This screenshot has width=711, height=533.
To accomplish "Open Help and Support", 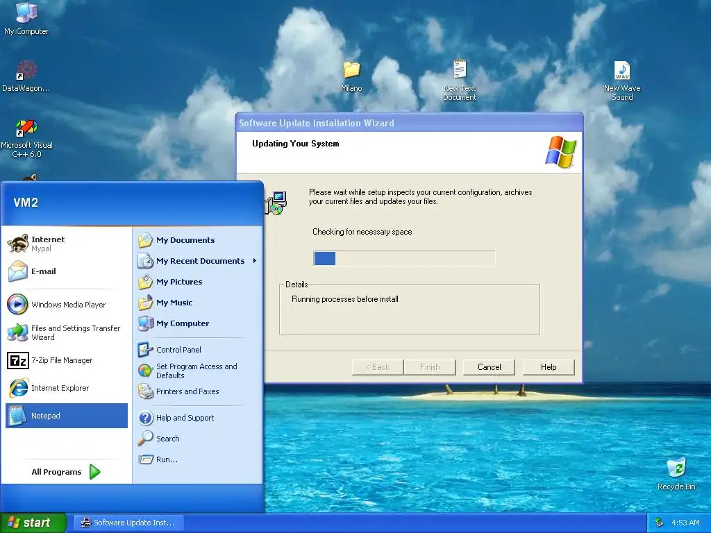I will coord(198,417).
